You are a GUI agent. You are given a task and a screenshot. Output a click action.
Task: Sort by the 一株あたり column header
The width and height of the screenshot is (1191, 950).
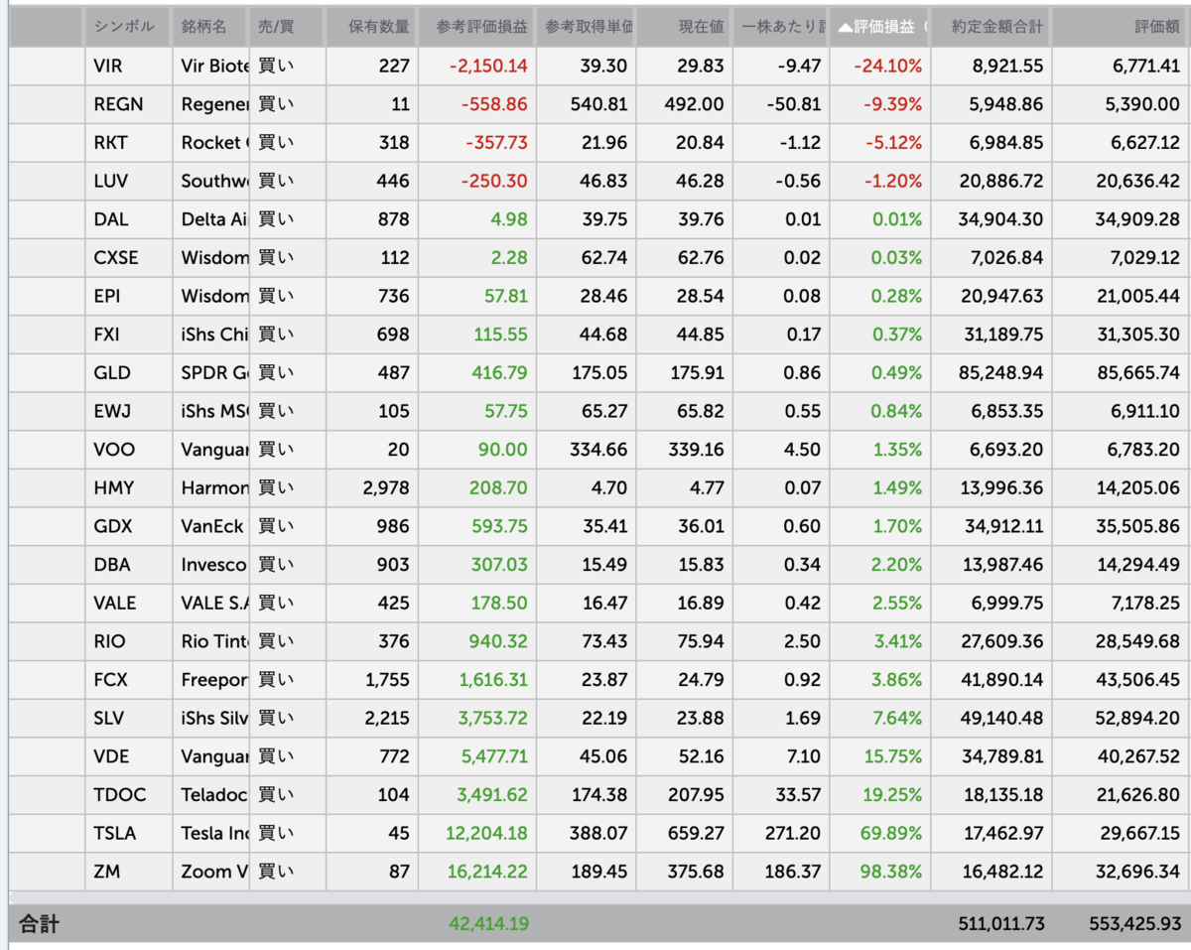pos(782,27)
